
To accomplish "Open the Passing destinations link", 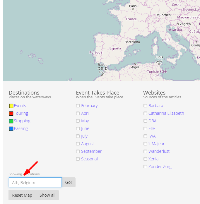I will [x=21, y=128].
